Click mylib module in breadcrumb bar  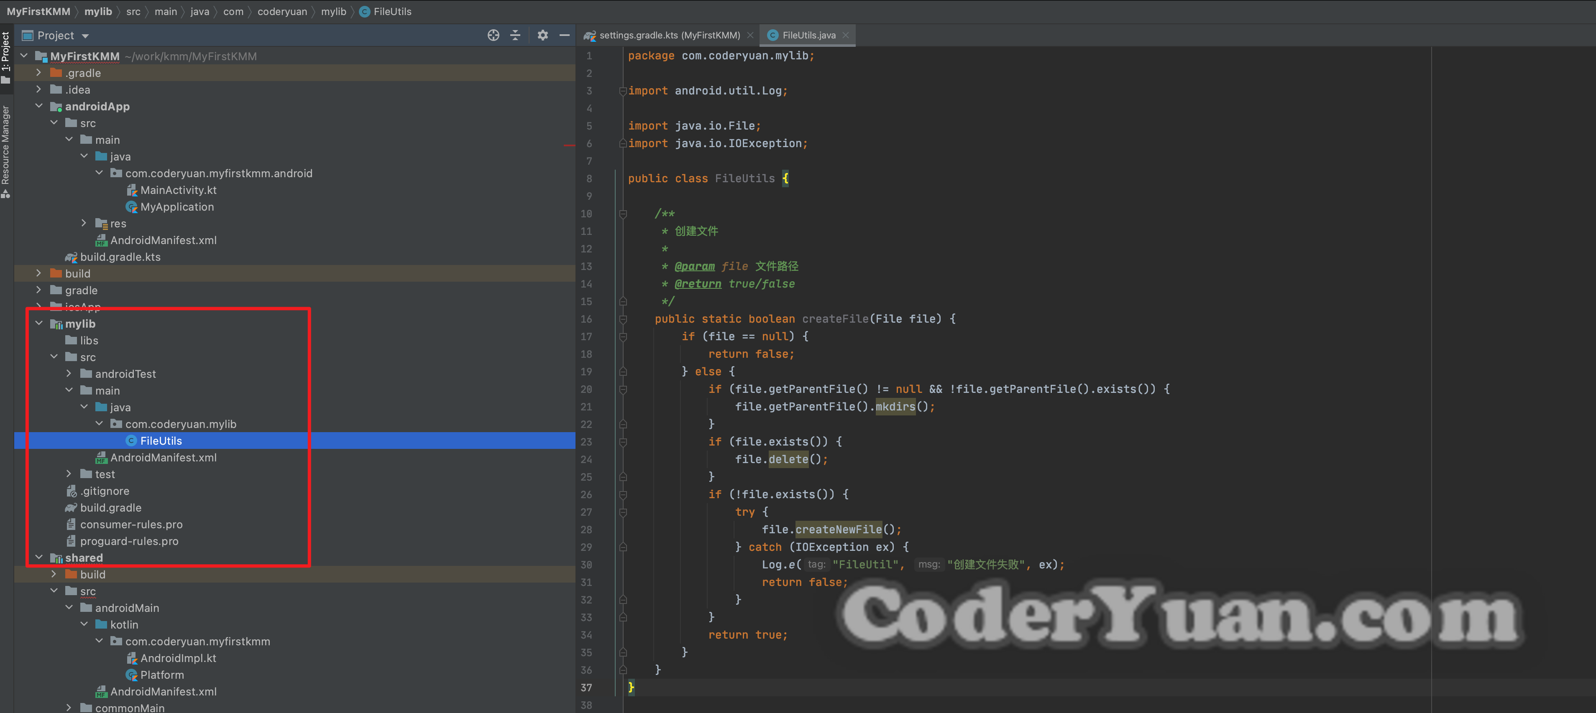[x=98, y=11]
